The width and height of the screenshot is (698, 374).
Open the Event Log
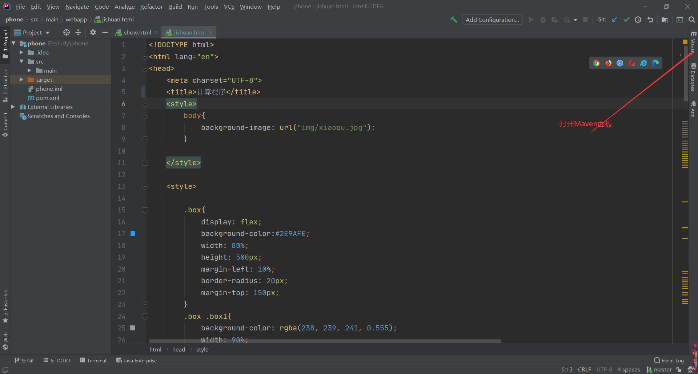click(669, 361)
